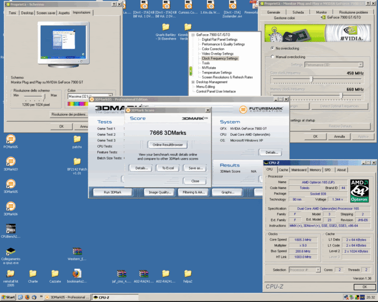The width and height of the screenshot is (378, 302).
Task: Select Temperature Settings in the NVIDIA tree
Action: (217, 73)
